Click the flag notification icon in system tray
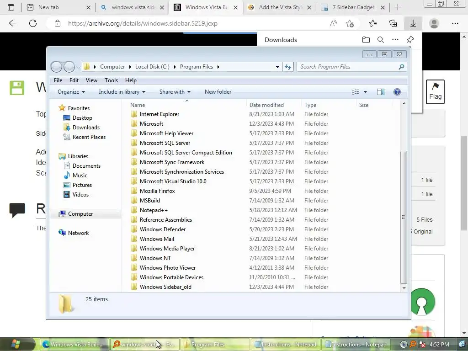This screenshot has height=351, width=468. [x=422, y=345]
